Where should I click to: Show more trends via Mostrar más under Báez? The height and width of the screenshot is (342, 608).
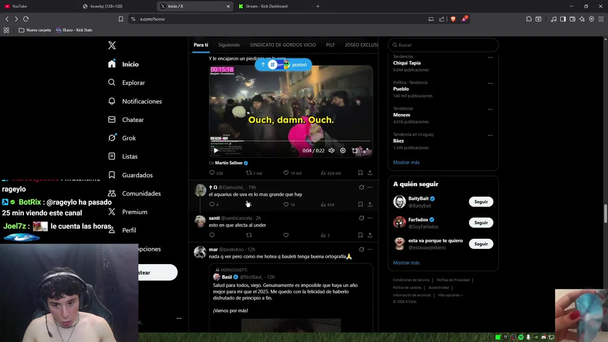coord(406,162)
